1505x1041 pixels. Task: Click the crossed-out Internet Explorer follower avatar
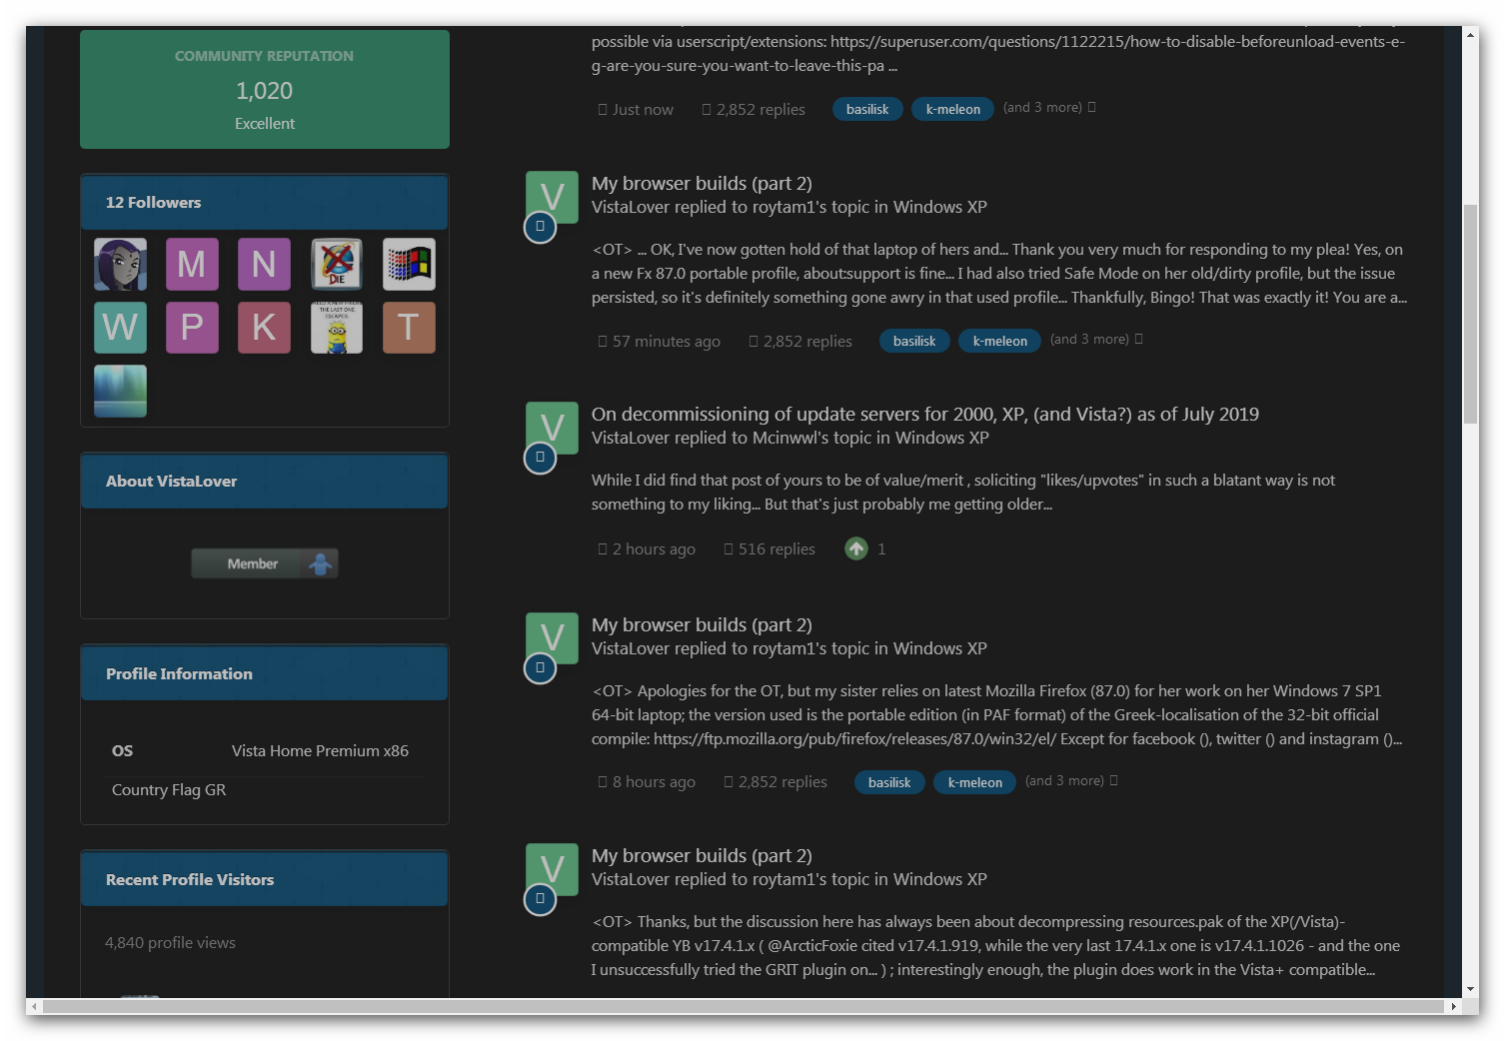pos(337,264)
